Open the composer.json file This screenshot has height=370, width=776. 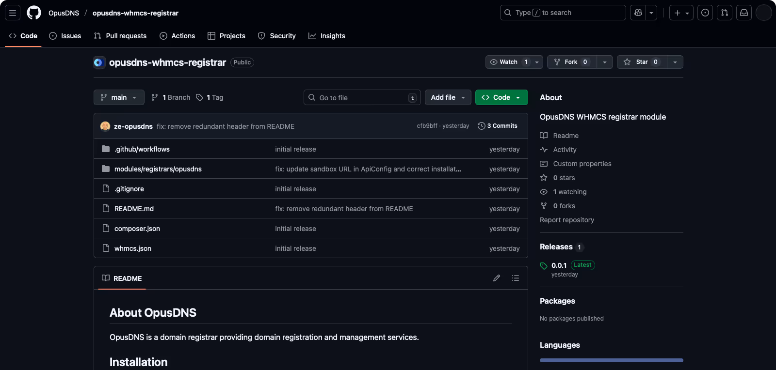point(137,229)
